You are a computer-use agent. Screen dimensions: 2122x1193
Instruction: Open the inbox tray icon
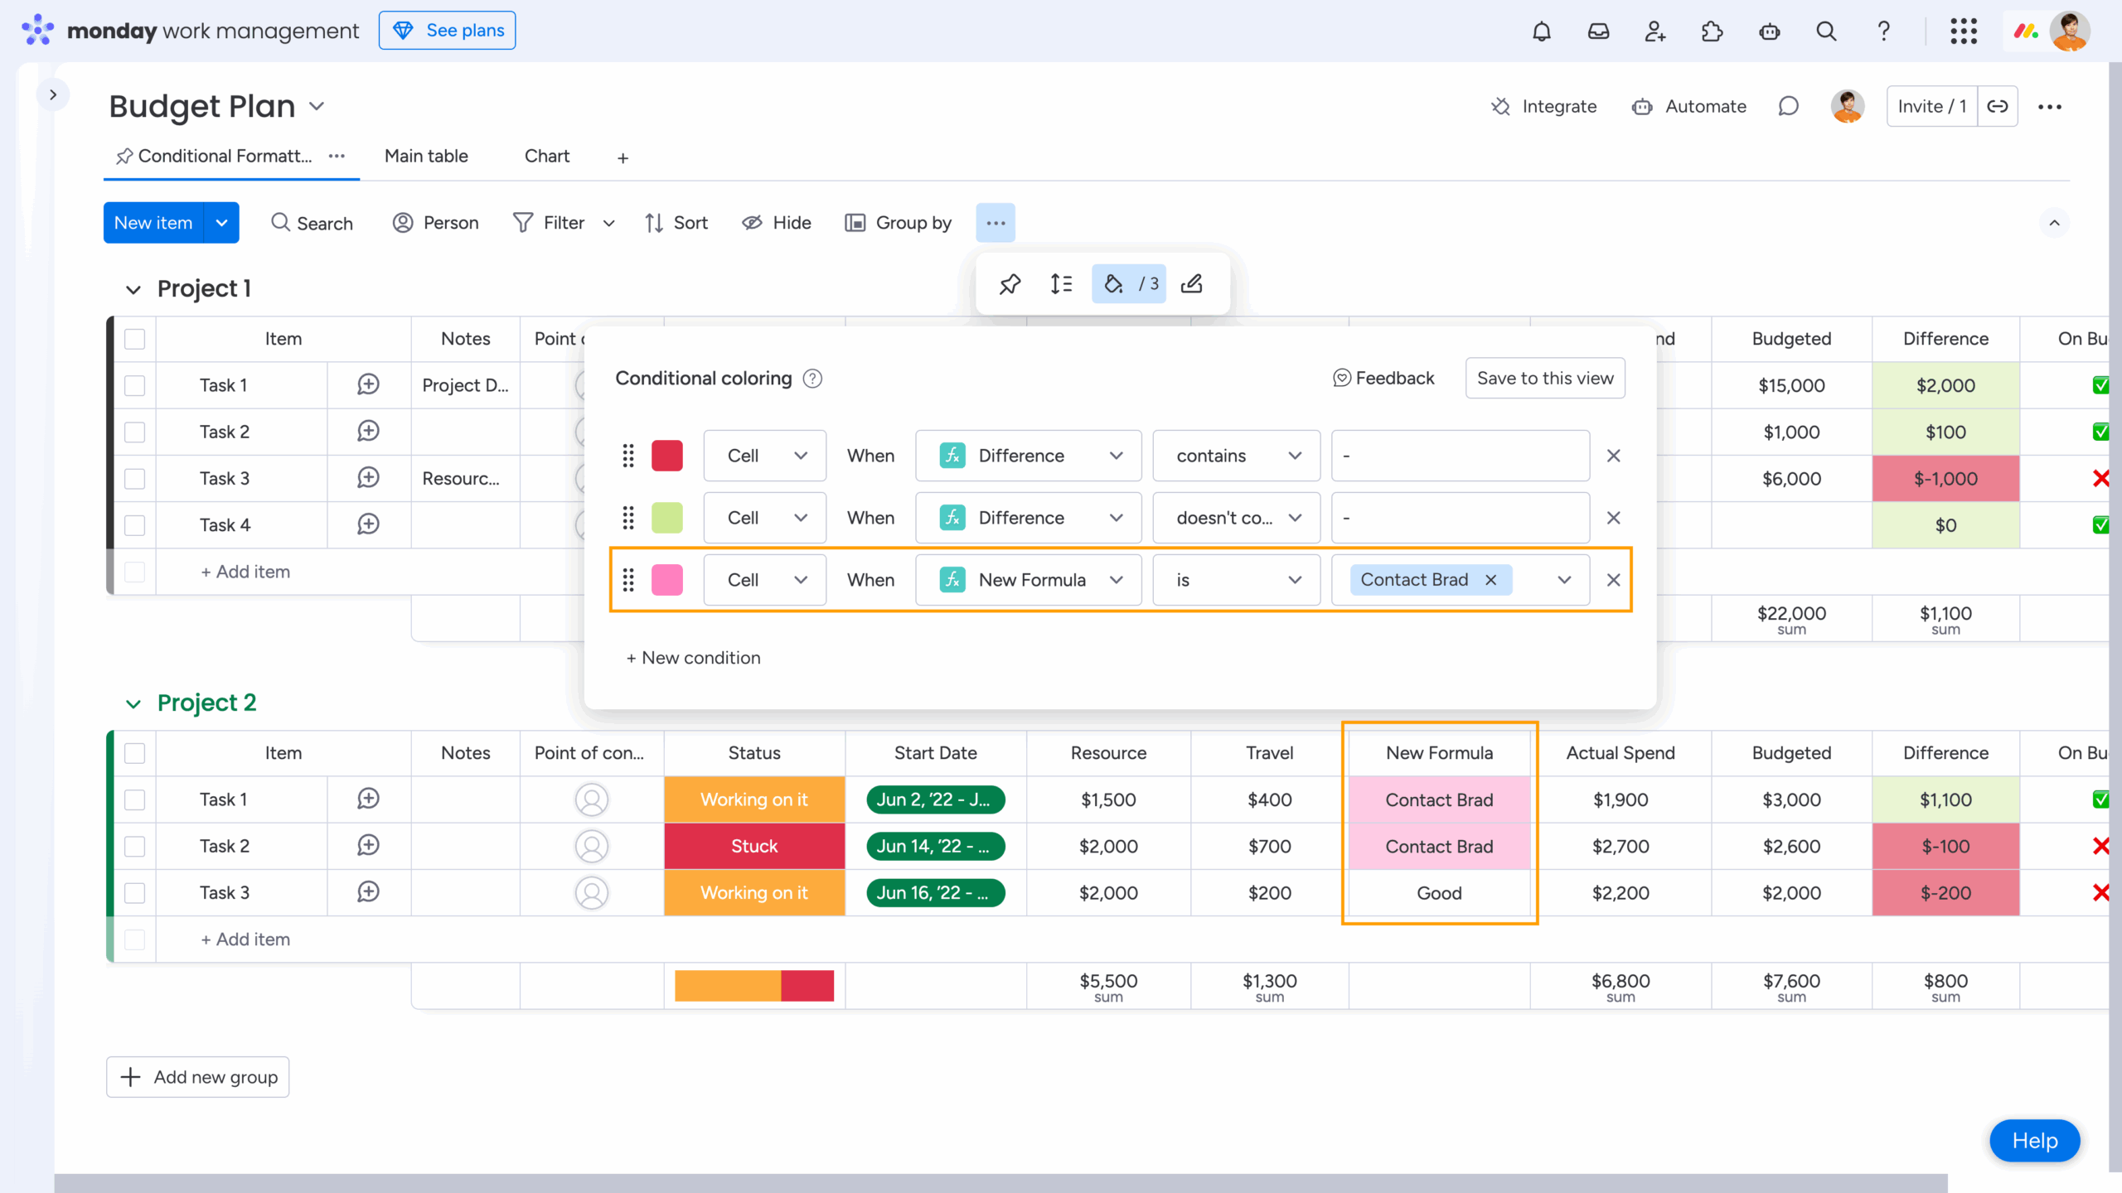point(1598,31)
